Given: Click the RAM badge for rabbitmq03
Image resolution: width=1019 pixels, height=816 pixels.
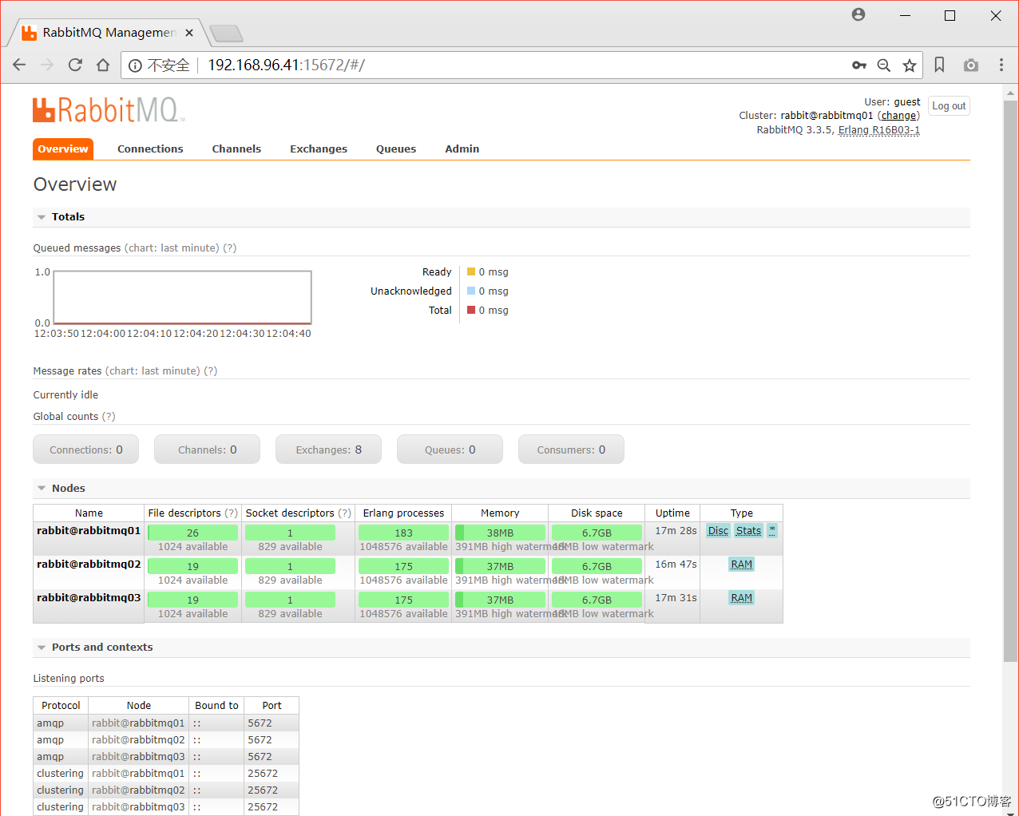Looking at the screenshot, I should (x=742, y=598).
